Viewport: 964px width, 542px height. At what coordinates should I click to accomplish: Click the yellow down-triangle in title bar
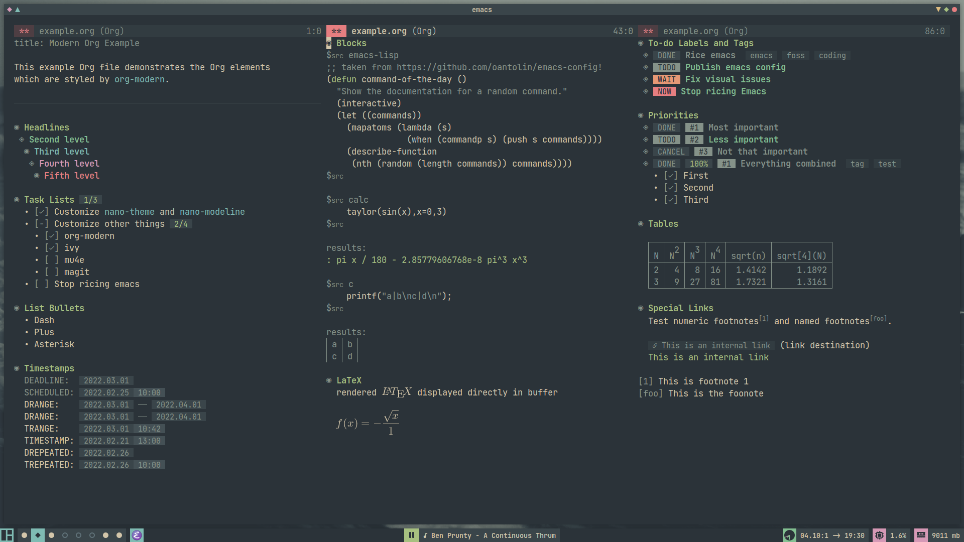pyautogui.click(x=938, y=10)
